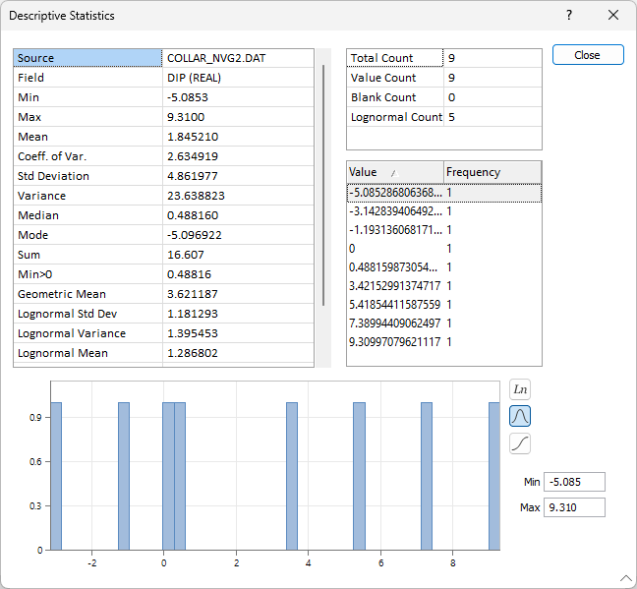Toggle the Ln natural log display button

520,389
